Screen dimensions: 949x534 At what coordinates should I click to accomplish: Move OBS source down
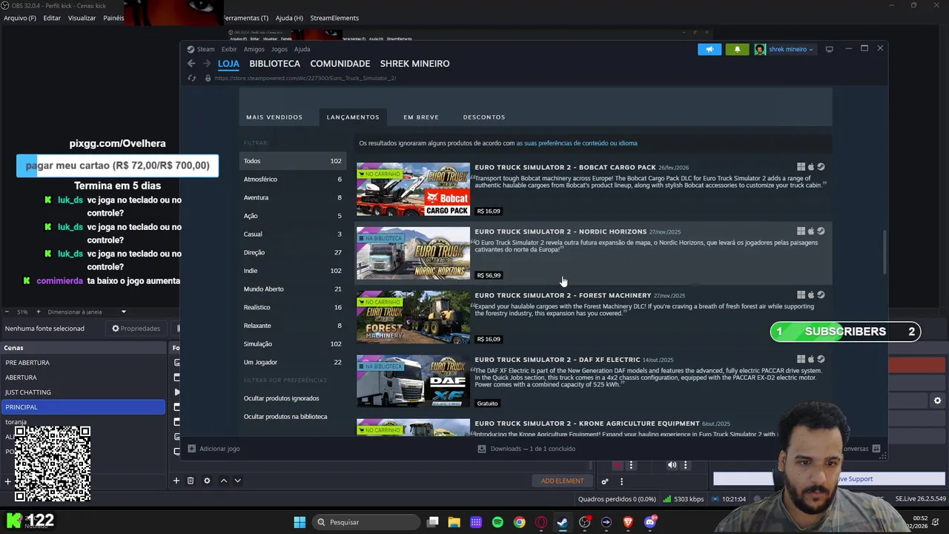237,481
